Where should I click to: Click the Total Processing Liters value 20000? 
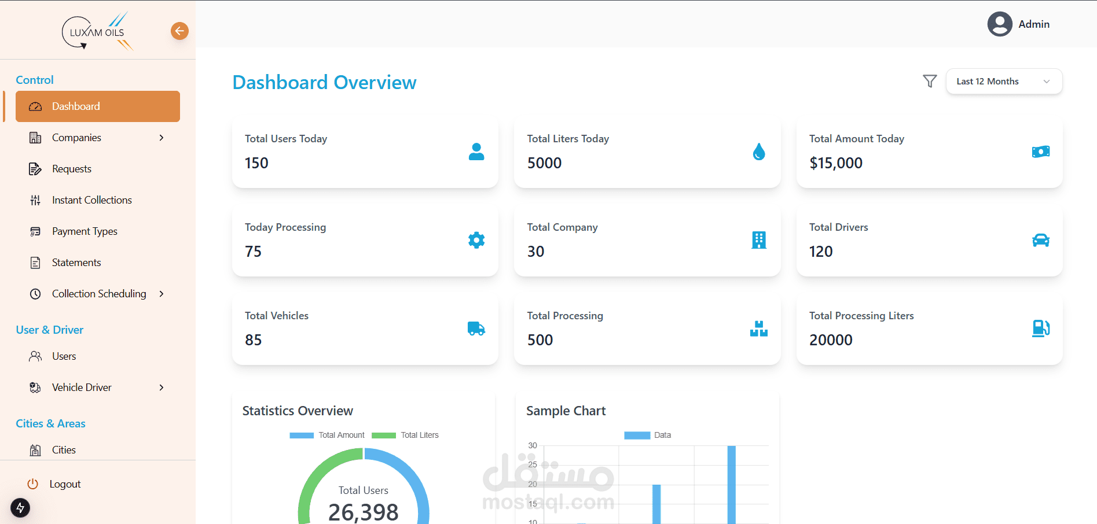coord(831,340)
